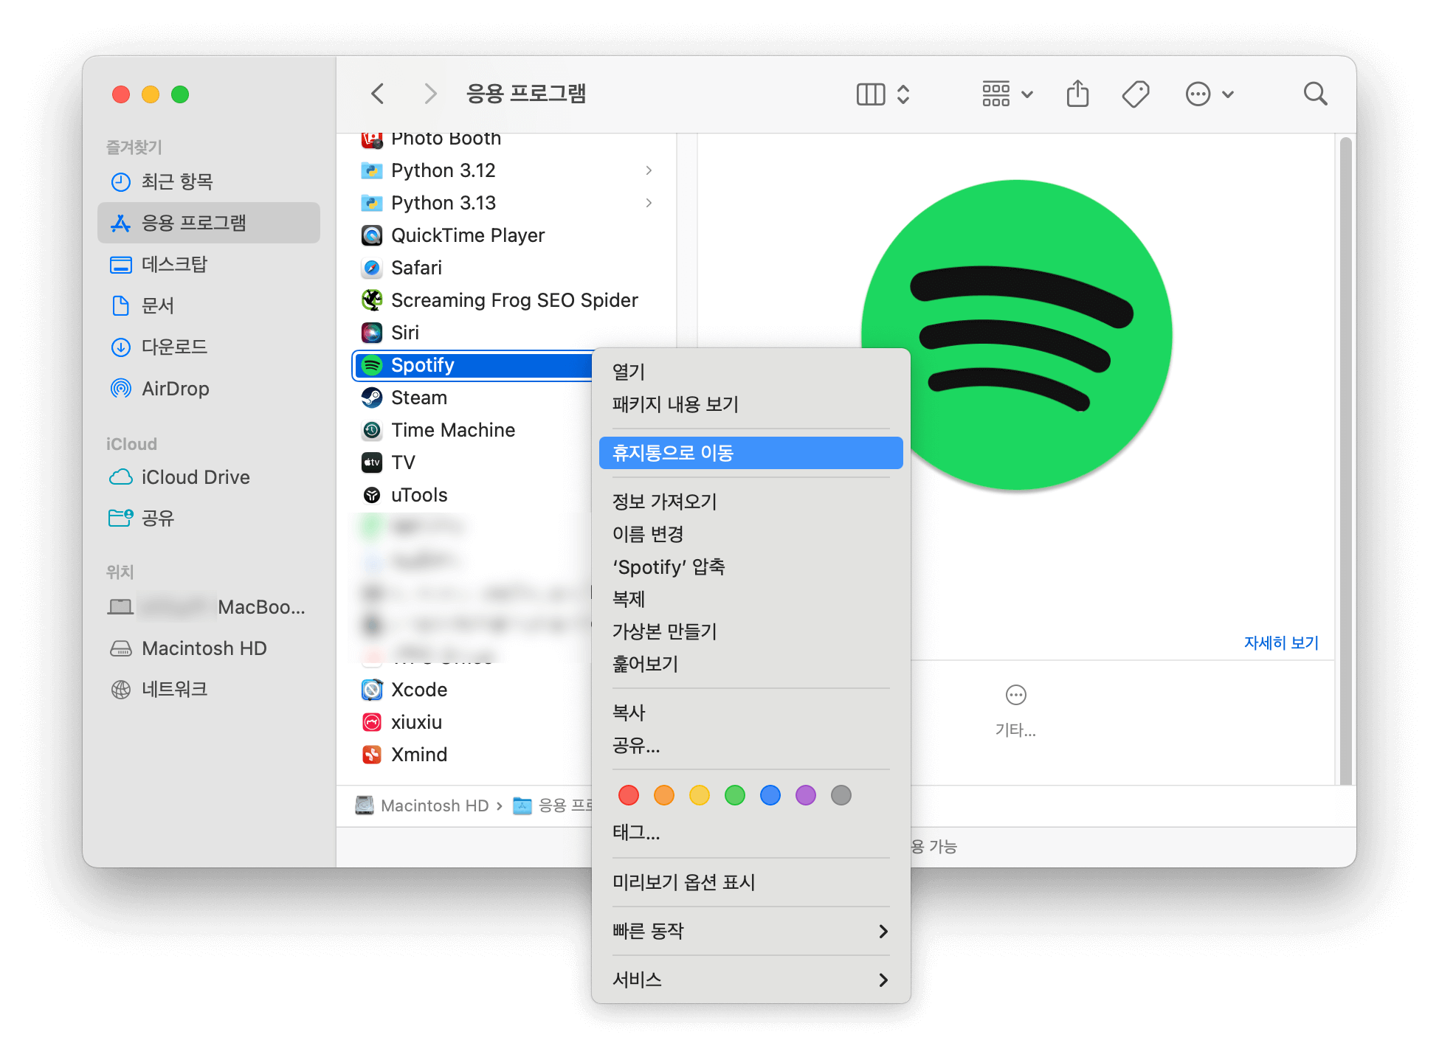Image resolution: width=1439 pixels, height=1043 pixels.
Task: Open 최근 항목 in sidebar
Action: (x=209, y=181)
